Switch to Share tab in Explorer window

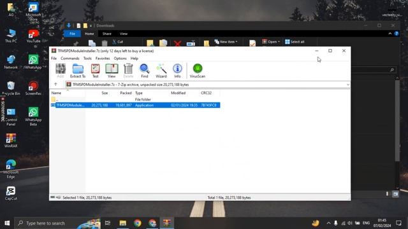[x=106, y=34]
